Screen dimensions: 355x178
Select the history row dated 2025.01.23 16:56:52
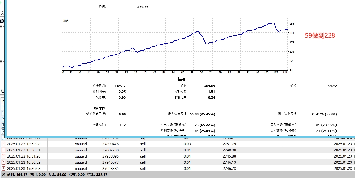tap(177, 162)
